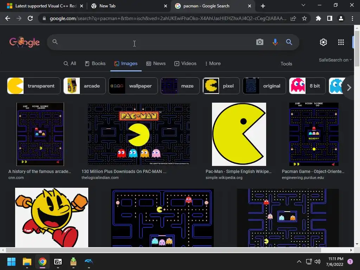Filter images by pixel chip
Screen dimensions: 360x270
pyautogui.click(x=221, y=86)
